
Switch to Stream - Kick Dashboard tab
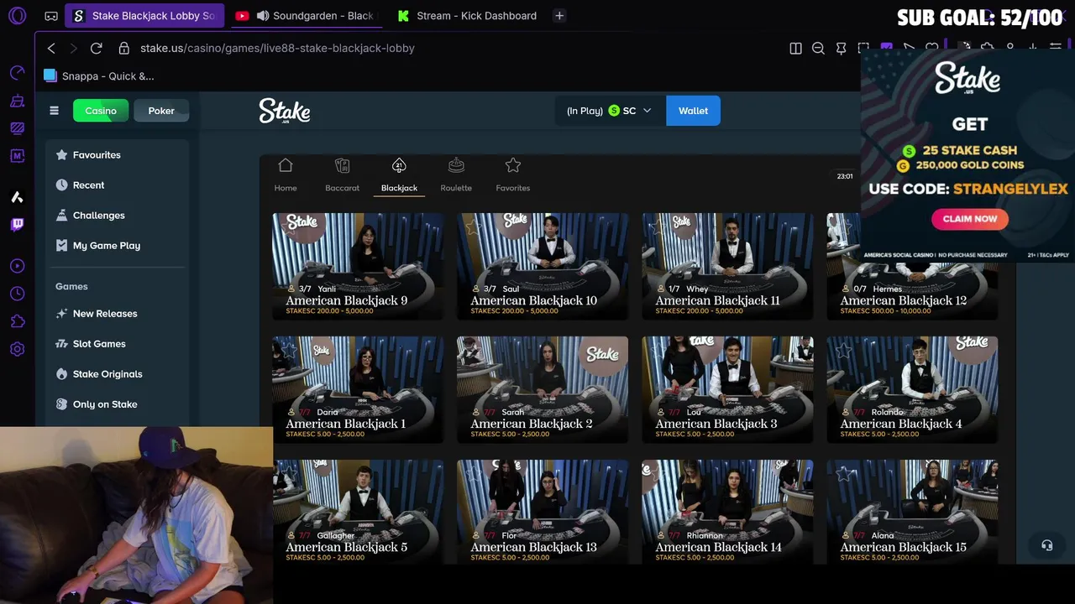[467, 16]
